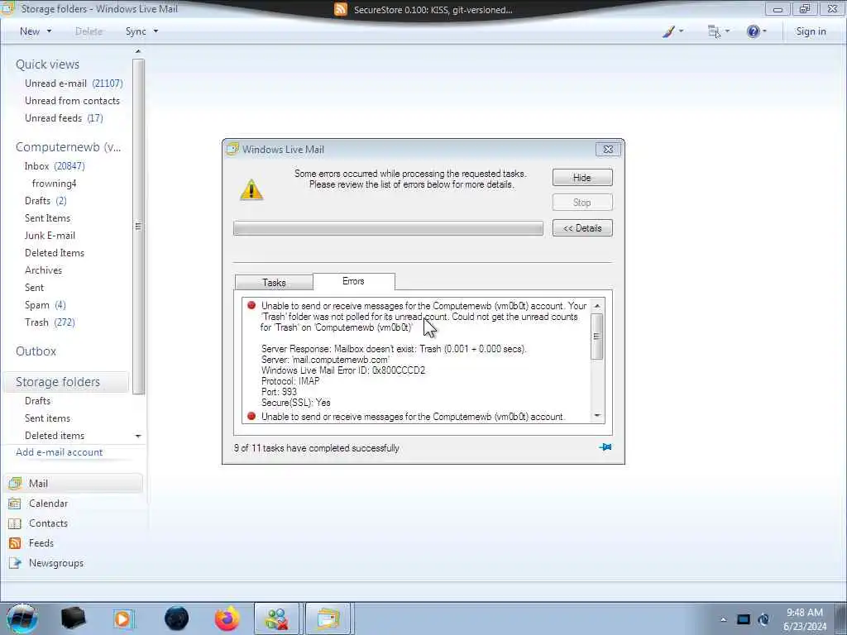Open the dark globe browser taskbar icon
847x635 pixels.
click(x=177, y=618)
